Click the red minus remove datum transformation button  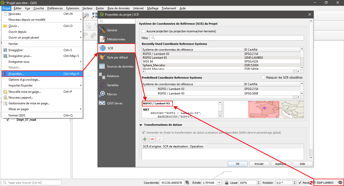[152, 139]
